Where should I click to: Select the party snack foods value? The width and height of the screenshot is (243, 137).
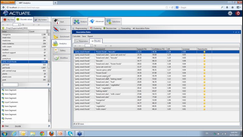coord(24,62)
